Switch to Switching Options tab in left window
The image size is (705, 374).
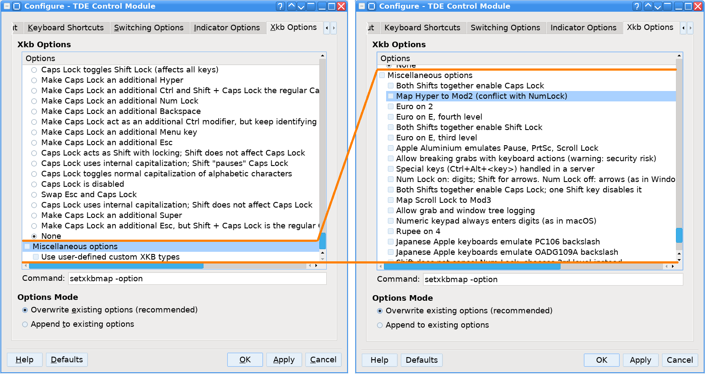click(148, 28)
